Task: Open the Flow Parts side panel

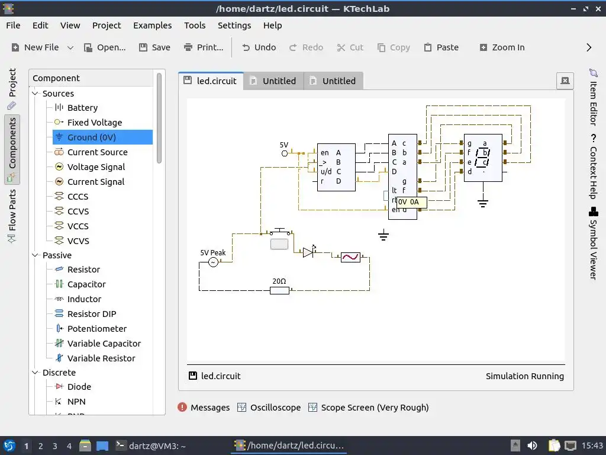Action: pyautogui.click(x=12, y=216)
